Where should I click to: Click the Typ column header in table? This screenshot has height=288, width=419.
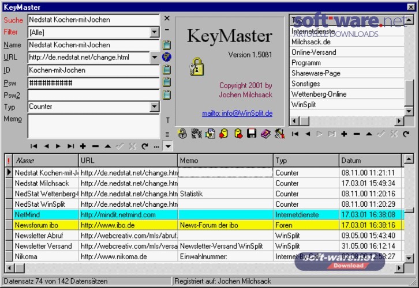[306, 160]
